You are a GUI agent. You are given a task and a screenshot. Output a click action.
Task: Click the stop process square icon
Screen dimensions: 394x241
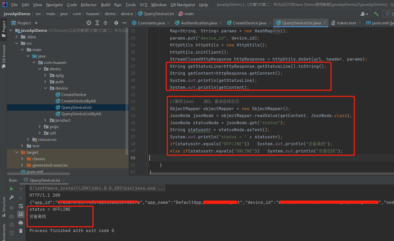[x=12, y=208]
